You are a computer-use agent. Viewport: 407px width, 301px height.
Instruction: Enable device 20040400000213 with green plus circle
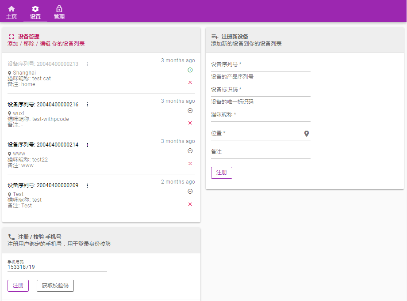(190, 70)
